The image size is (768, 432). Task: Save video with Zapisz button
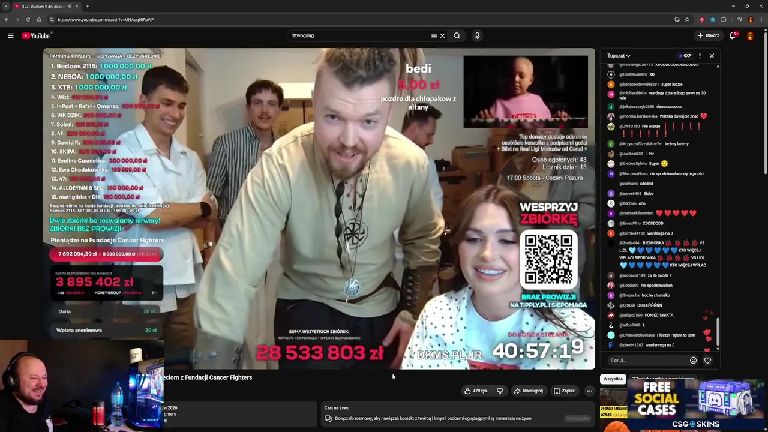click(564, 391)
